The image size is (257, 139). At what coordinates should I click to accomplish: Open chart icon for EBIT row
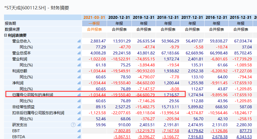pos(79,131)
